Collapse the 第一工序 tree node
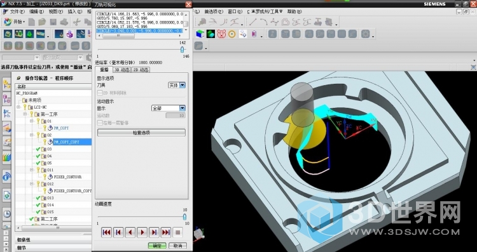The height and width of the screenshot is (252, 477). 25,114
